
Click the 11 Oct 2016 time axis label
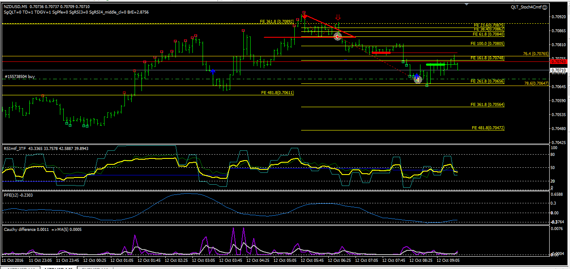[x=13, y=261]
